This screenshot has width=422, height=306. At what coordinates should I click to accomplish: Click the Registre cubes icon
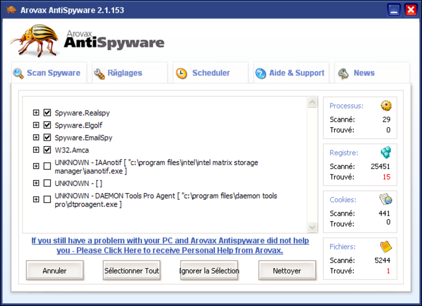click(x=386, y=152)
